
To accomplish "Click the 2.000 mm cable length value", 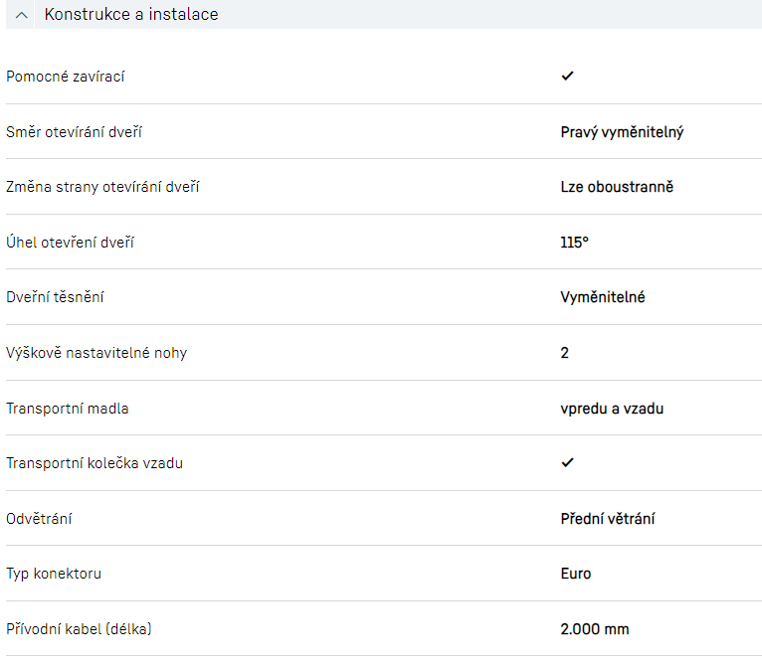I will [595, 629].
